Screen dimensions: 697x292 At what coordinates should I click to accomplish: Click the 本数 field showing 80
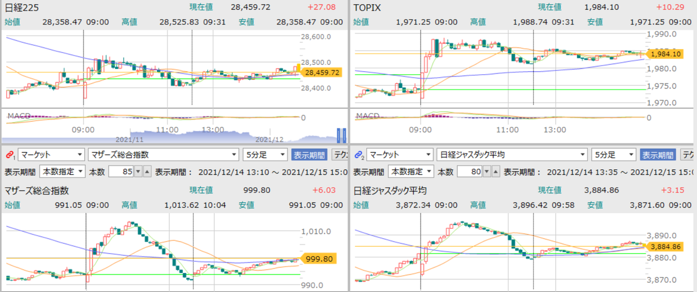click(x=470, y=172)
